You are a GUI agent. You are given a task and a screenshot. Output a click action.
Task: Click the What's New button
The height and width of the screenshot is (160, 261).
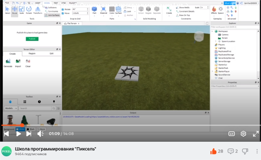coord(230,3)
